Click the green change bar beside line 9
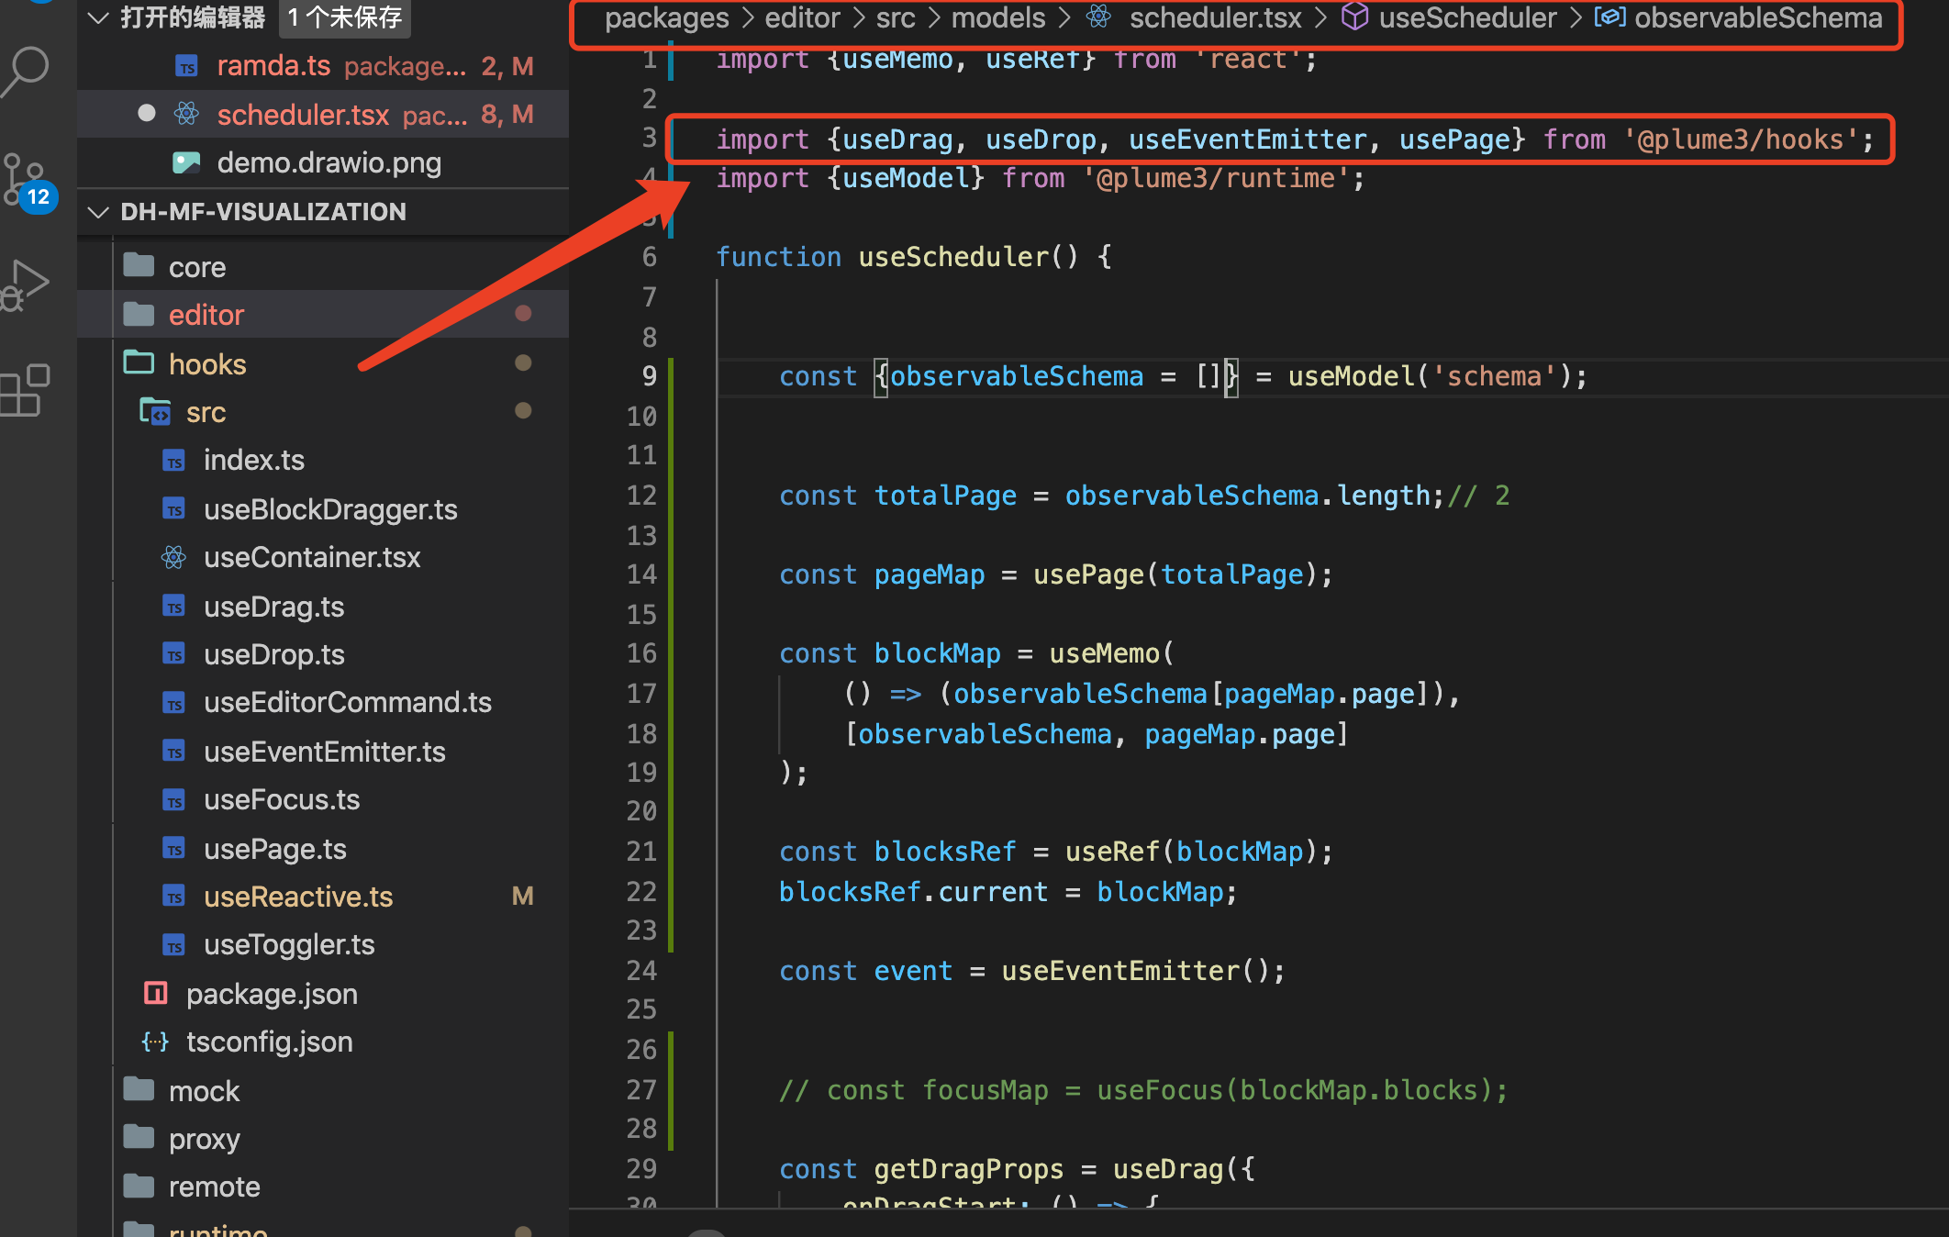The image size is (1949, 1237). click(671, 376)
